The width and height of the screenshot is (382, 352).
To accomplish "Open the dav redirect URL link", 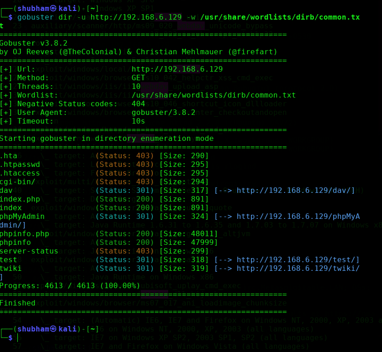I will [295, 190].
